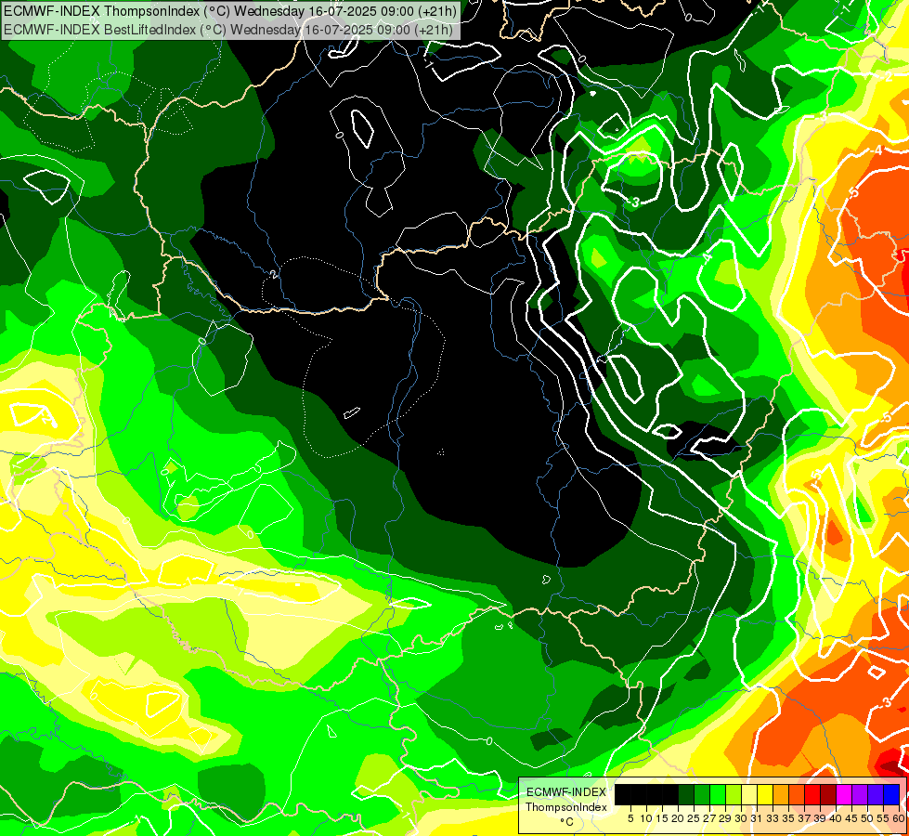Click legend tick value 39
The height and width of the screenshot is (836, 909).
point(821,818)
